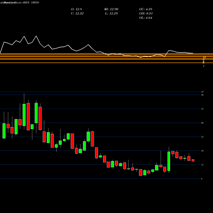Click the last red candlestick on the chart
213x213 pixels.
tap(193, 160)
